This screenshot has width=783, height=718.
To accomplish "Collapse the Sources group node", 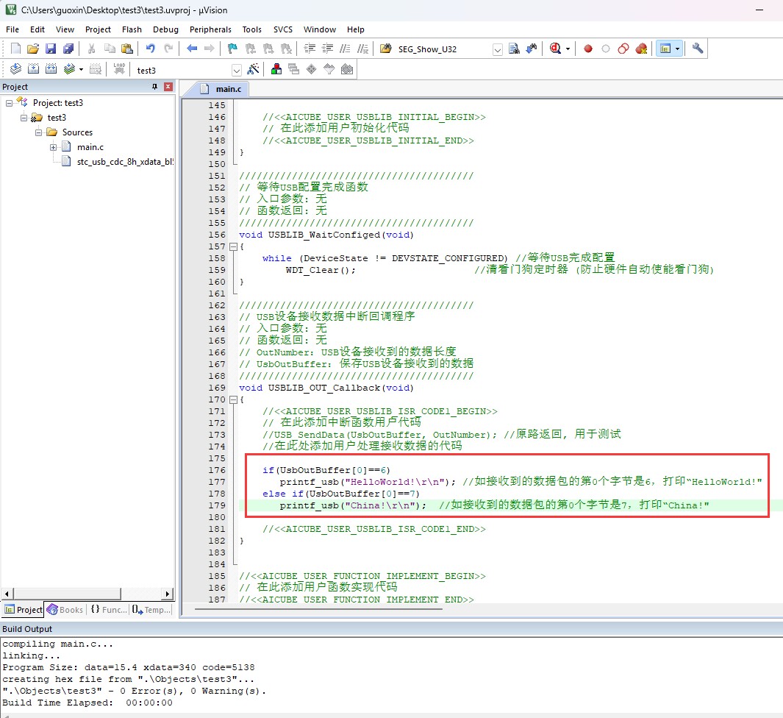I will coord(38,132).
